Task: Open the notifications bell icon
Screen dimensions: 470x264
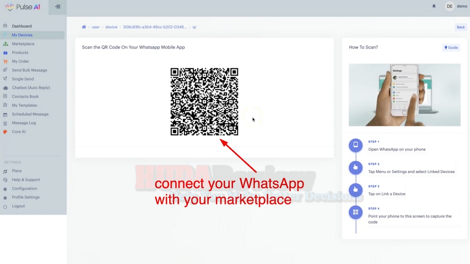Action: click(x=434, y=7)
